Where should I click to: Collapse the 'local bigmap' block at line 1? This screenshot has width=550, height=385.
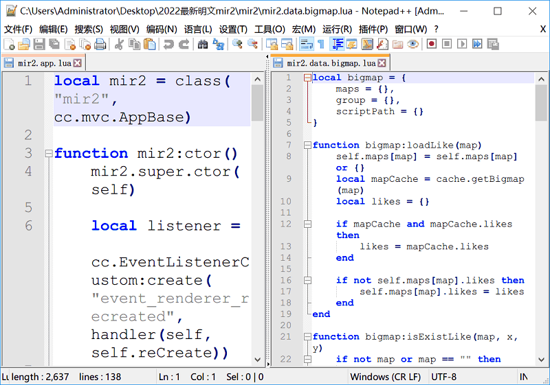click(307, 78)
